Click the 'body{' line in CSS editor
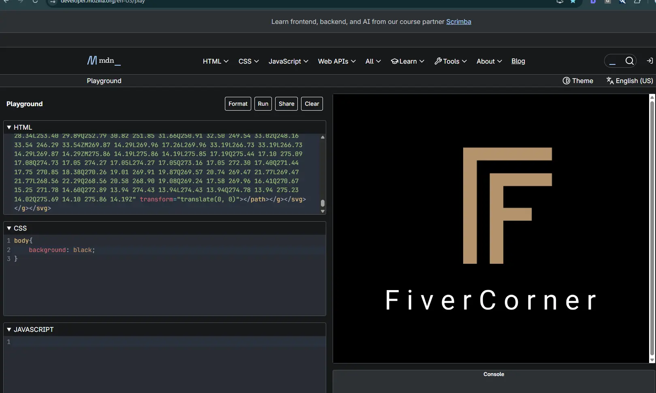656x393 pixels. pyautogui.click(x=23, y=241)
